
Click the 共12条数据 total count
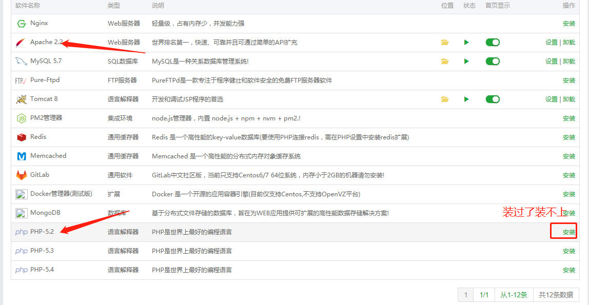pos(556,295)
